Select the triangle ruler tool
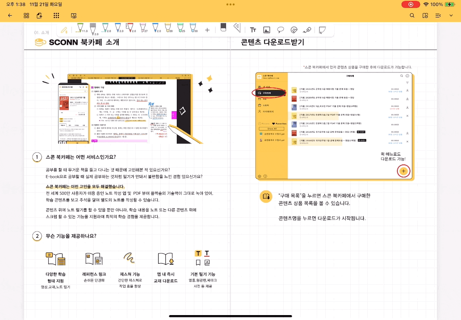 237,28
